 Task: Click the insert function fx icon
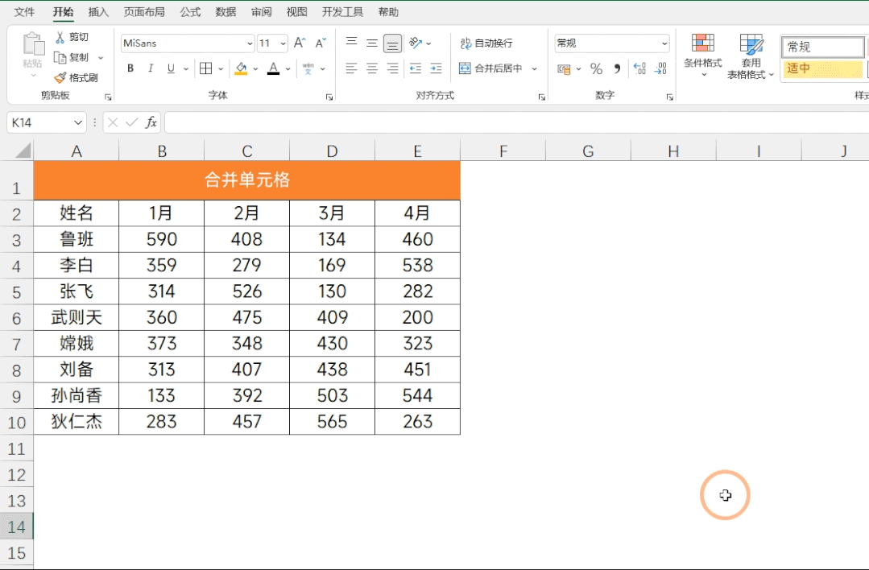pyautogui.click(x=151, y=122)
